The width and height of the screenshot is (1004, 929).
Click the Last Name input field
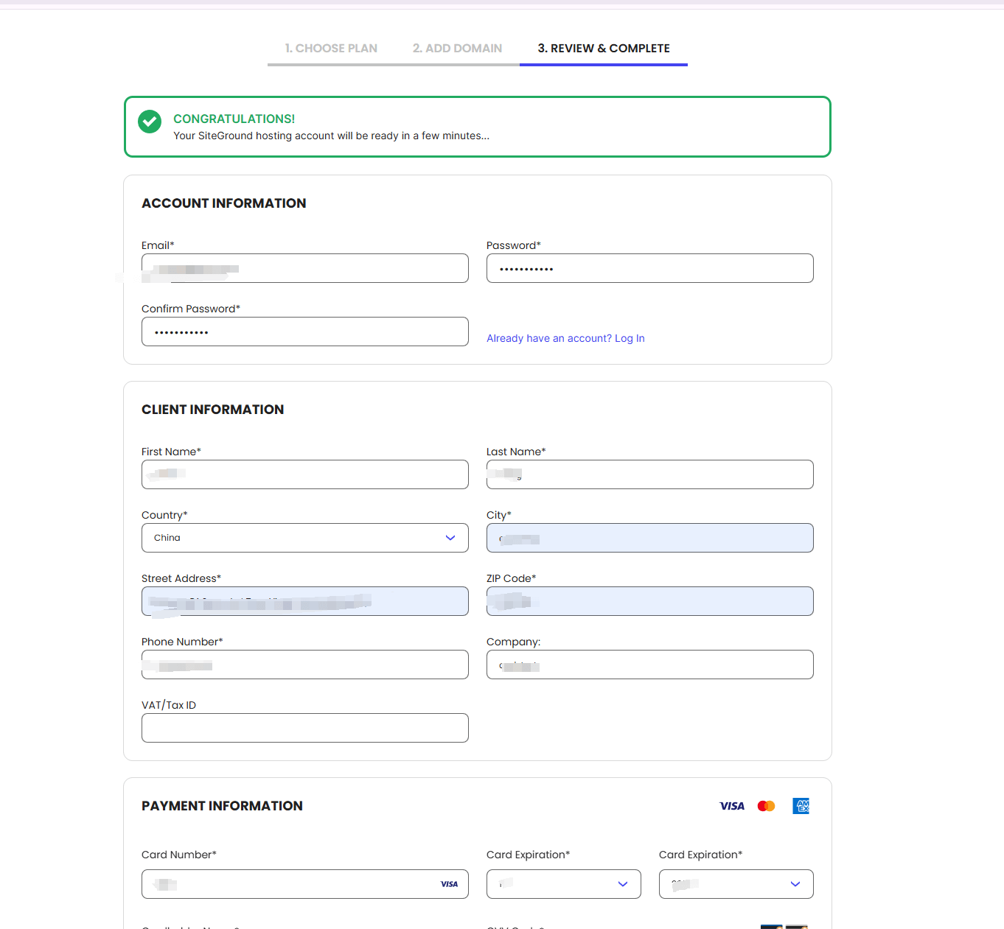[x=650, y=474]
